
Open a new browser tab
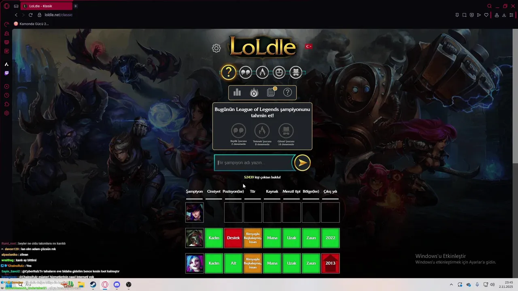pyautogui.click(x=76, y=6)
